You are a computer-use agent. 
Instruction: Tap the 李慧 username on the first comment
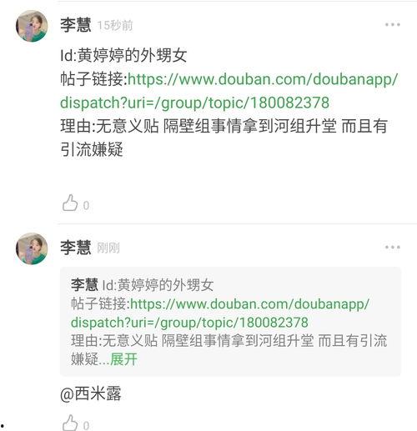pos(76,25)
